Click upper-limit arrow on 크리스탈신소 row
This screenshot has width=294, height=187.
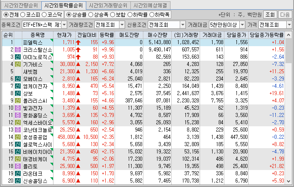78,50
